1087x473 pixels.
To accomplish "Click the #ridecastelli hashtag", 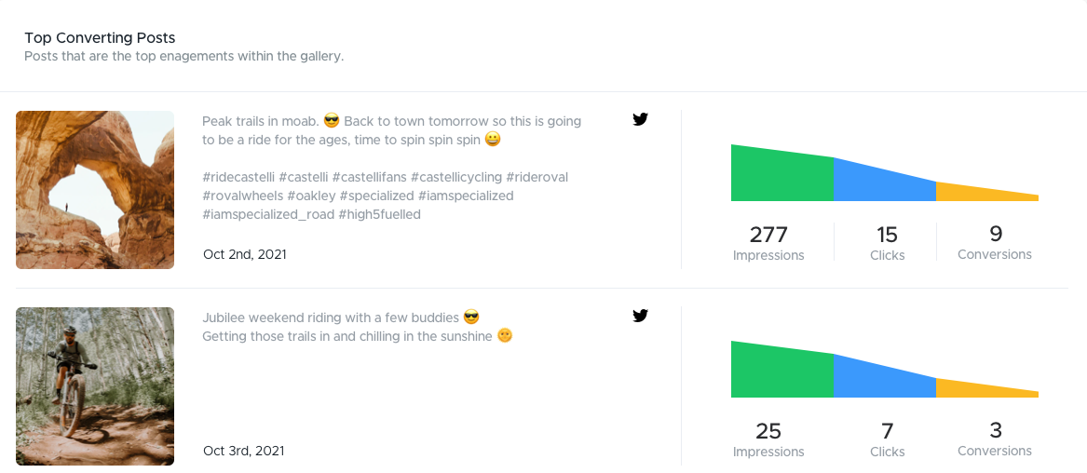I will pyautogui.click(x=239, y=177).
